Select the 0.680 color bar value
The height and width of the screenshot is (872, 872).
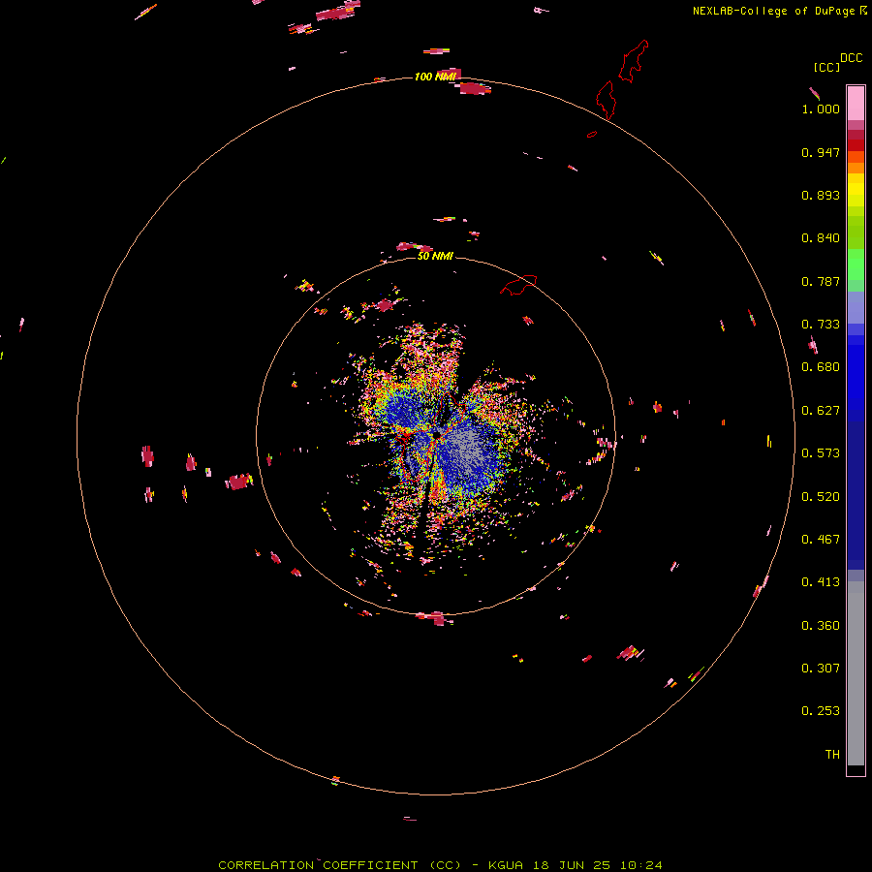point(821,367)
